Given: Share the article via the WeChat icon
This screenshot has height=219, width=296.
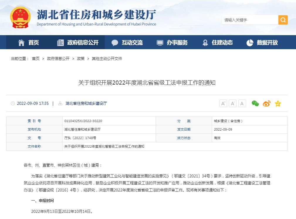Looking at the screenshot, I should pos(255,103).
